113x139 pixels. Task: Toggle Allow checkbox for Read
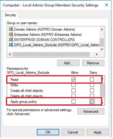click(73, 79)
